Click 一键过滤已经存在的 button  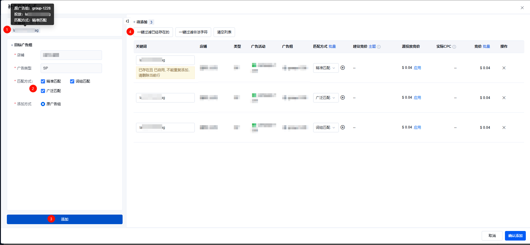tap(153, 32)
